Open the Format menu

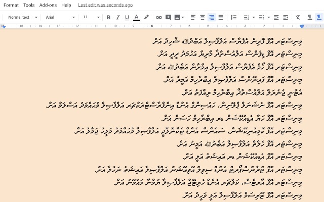coord(11,5)
